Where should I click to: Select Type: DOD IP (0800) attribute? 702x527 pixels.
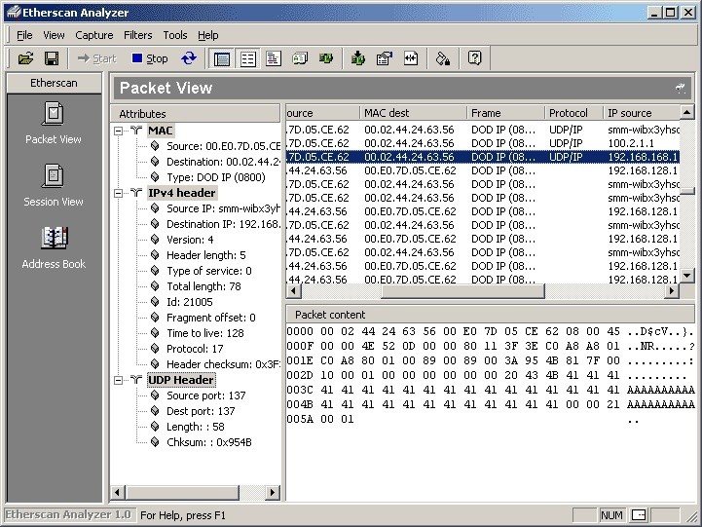(216, 177)
